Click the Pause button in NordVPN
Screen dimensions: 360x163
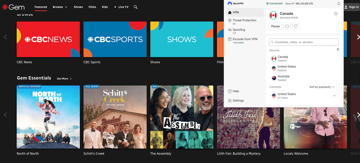point(275,26)
